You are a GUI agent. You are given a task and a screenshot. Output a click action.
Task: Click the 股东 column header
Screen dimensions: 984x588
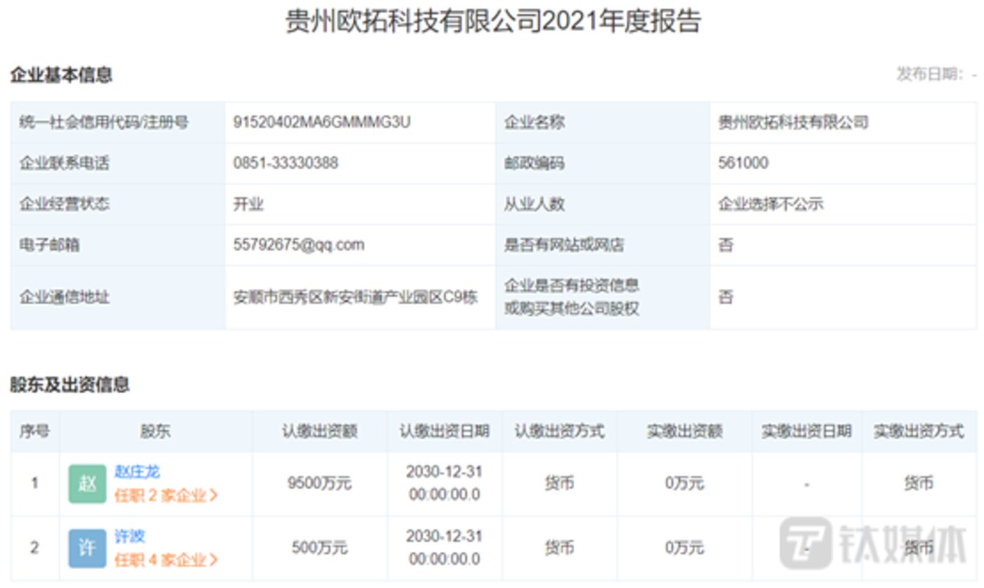[155, 431]
